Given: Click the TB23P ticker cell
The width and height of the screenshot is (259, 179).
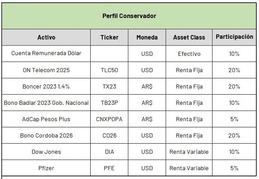Looking at the screenshot, I should (x=109, y=103).
